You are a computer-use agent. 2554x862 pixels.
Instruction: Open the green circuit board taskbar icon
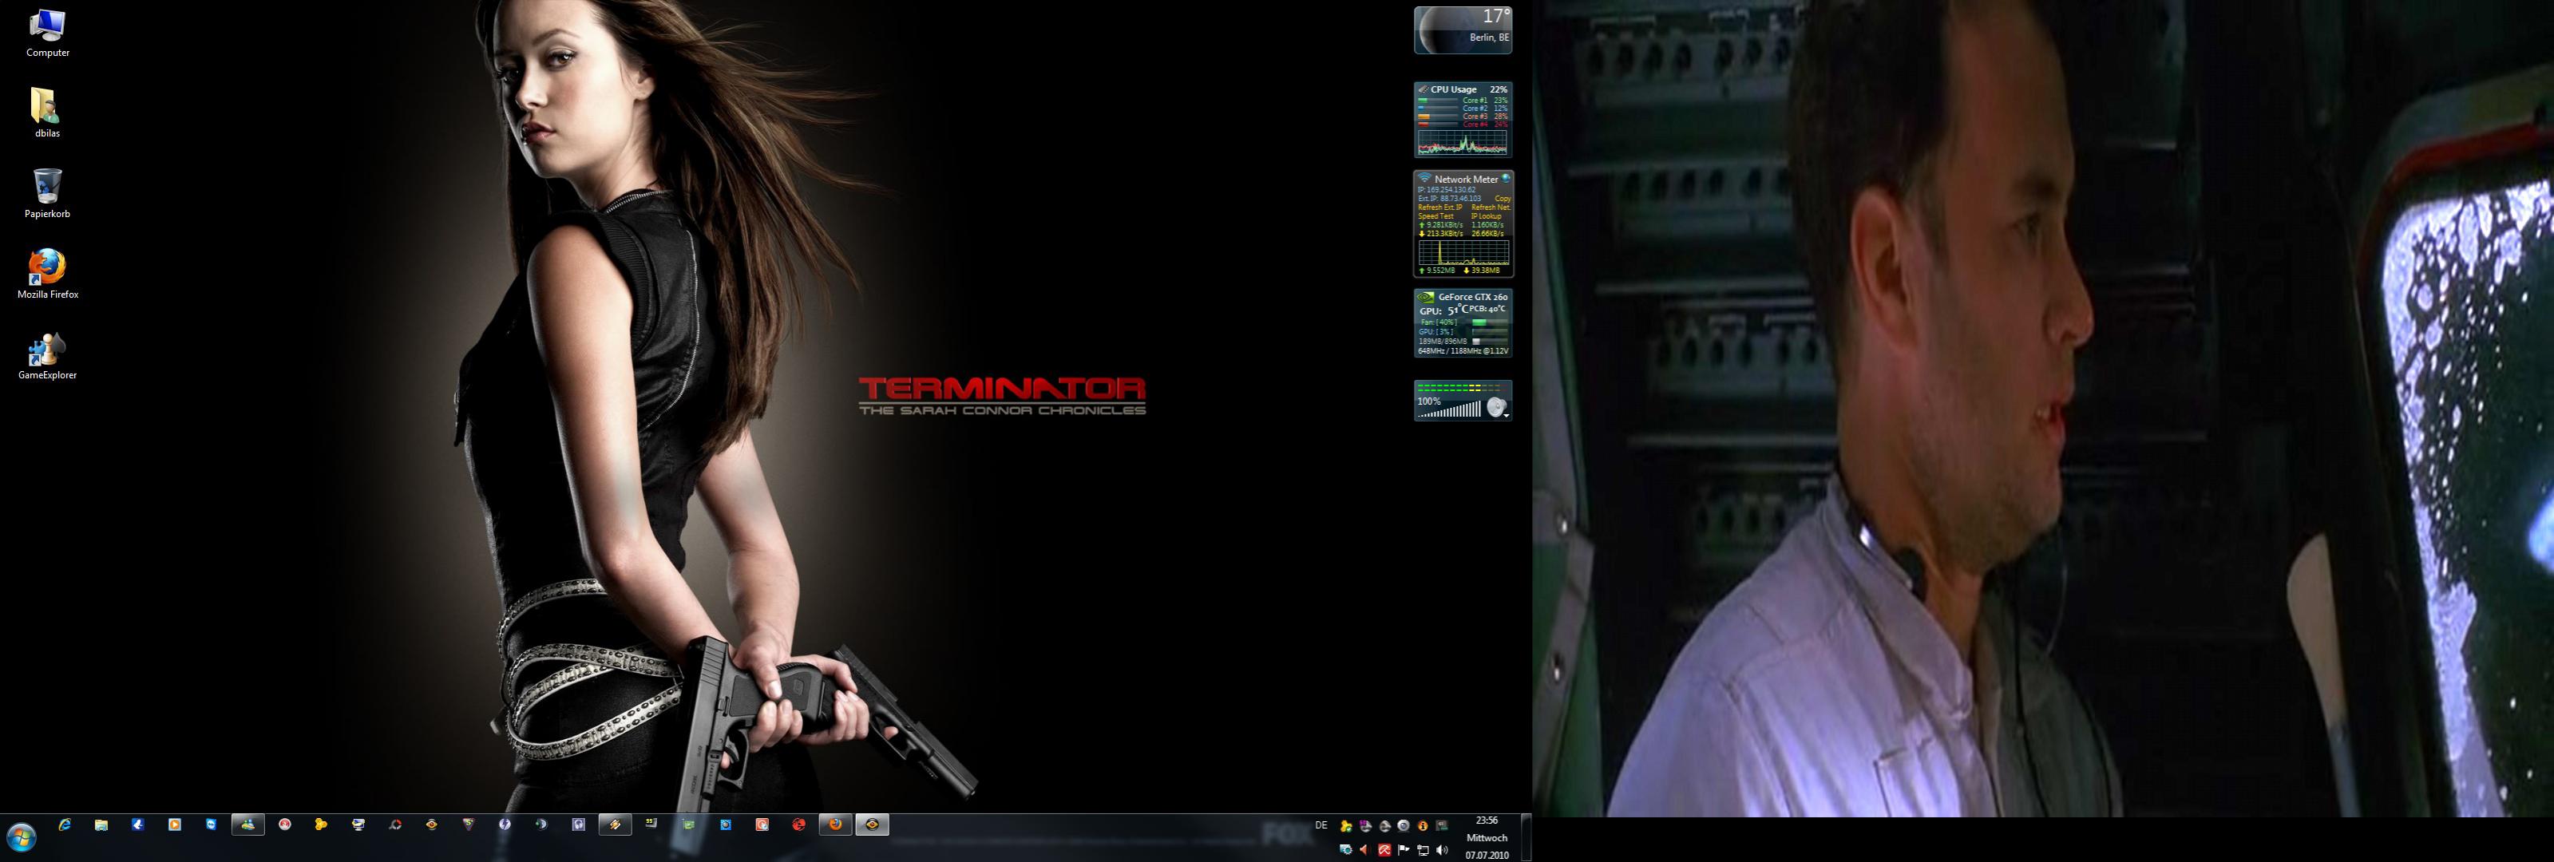[x=688, y=824]
